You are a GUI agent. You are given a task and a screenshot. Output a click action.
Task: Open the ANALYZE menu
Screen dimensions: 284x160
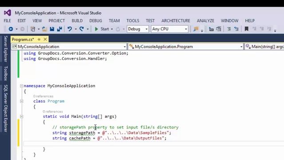pos(205,21)
